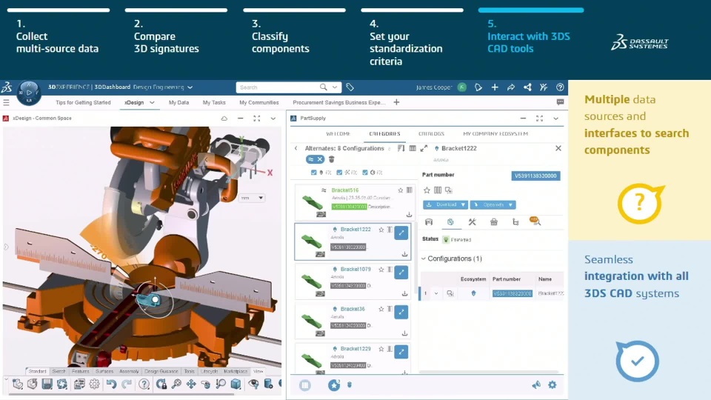Open the CATALOGS tab in PartSupply
This screenshot has width=711, height=400.
click(x=431, y=134)
